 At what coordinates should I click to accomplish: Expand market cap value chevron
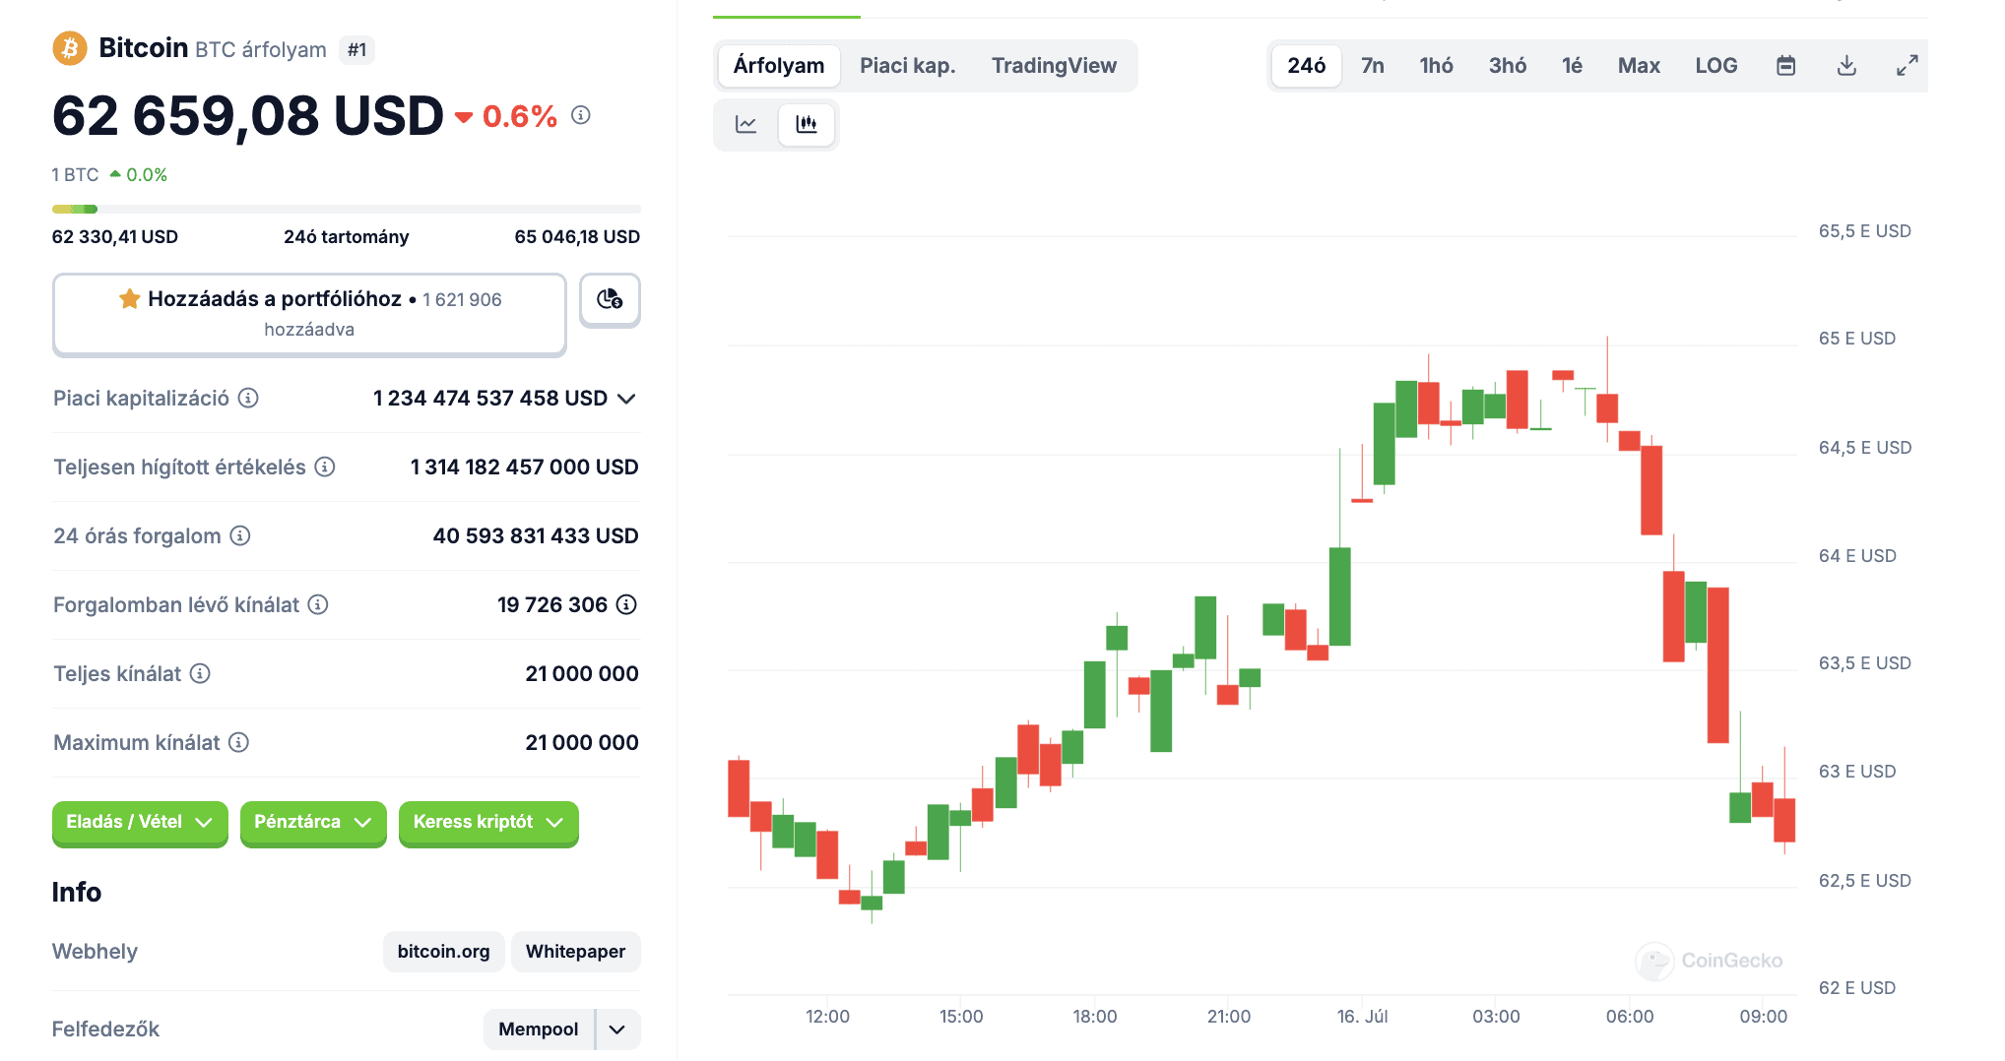(626, 399)
